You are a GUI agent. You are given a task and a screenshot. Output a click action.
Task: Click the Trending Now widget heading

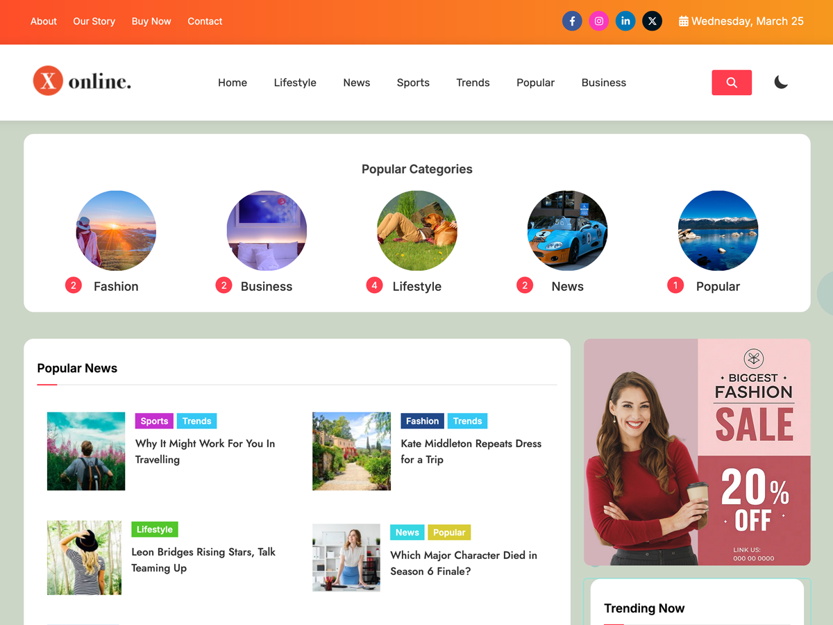point(644,608)
